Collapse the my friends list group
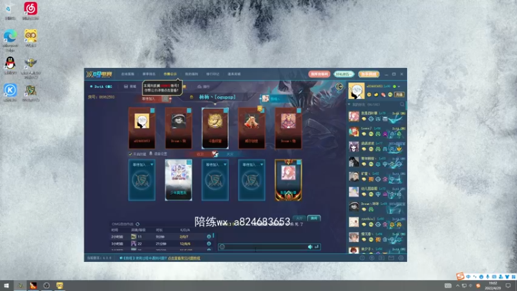517x291 pixels. point(349,104)
